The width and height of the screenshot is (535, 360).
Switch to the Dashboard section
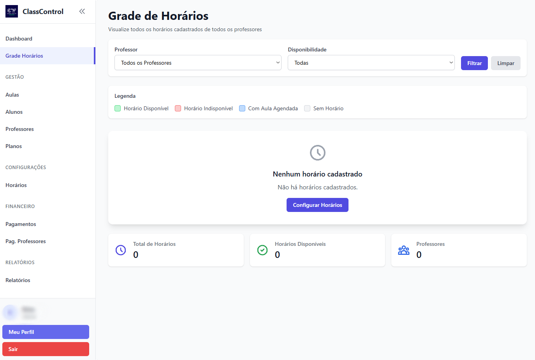[x=19, y=39]
